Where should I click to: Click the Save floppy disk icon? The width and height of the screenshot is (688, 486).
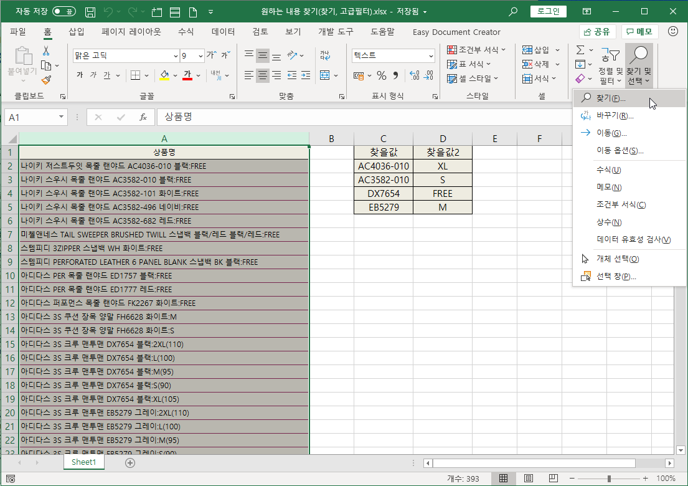(90, 12)
